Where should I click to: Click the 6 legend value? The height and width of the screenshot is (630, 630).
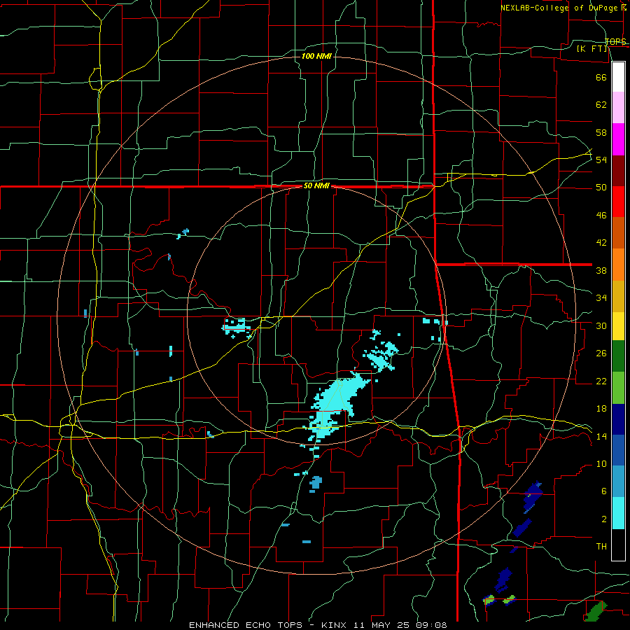(603, 491)
